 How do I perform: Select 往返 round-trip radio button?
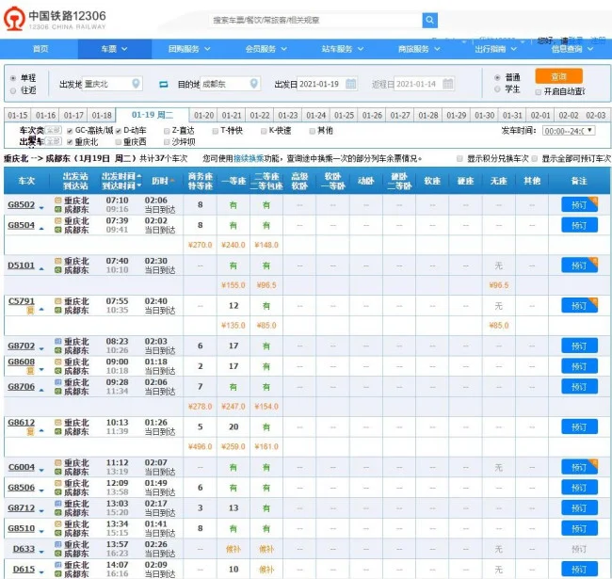pyautogui.click(x=13, y=90)
